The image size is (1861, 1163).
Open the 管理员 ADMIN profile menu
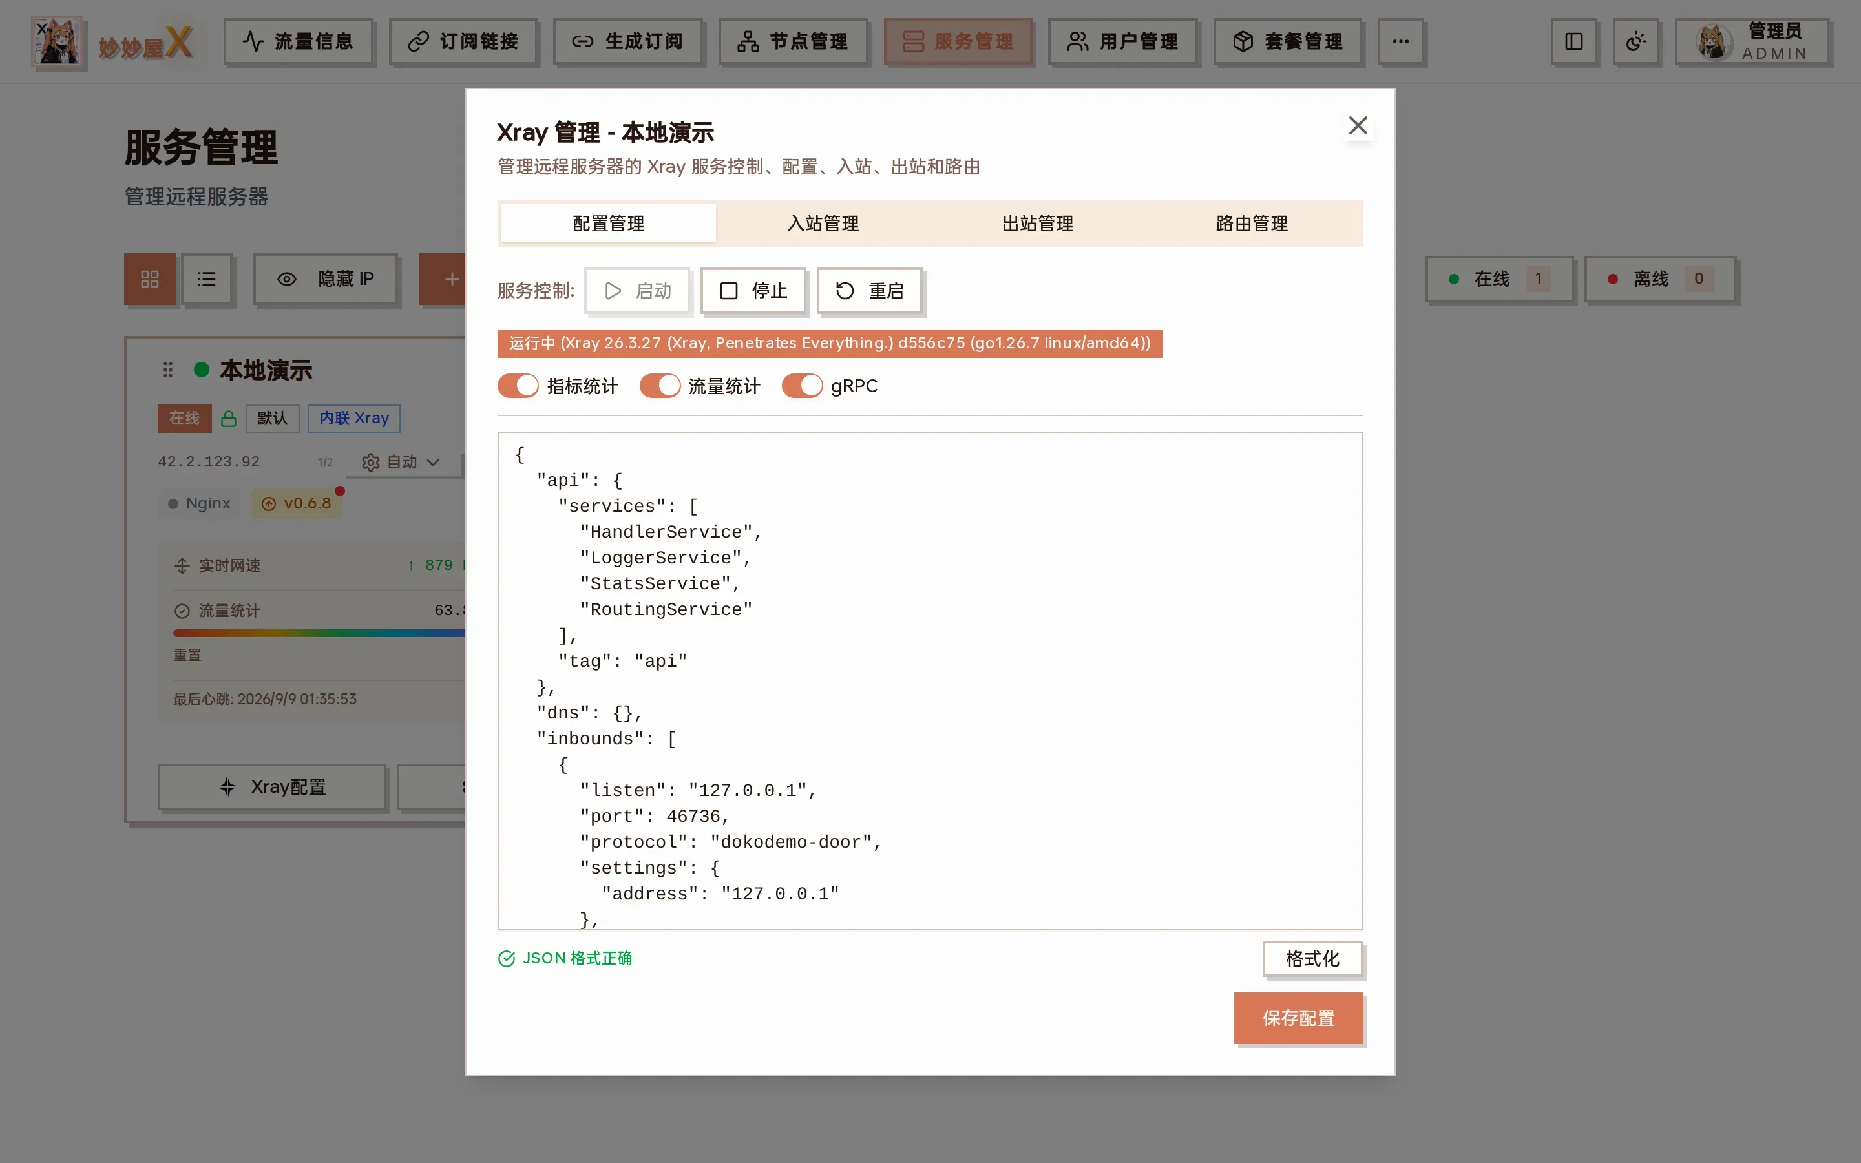point(1752,41)
